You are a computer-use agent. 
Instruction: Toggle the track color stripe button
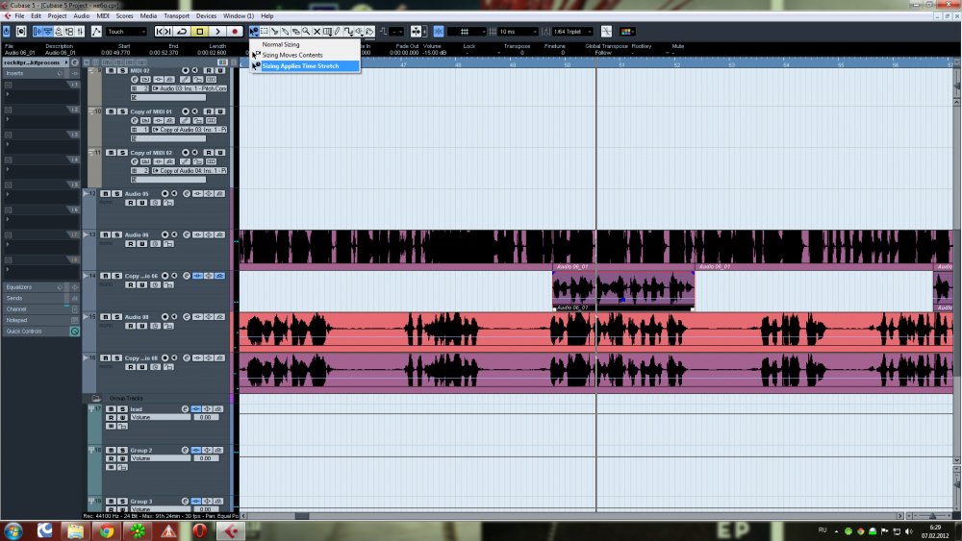click(223, 61)
